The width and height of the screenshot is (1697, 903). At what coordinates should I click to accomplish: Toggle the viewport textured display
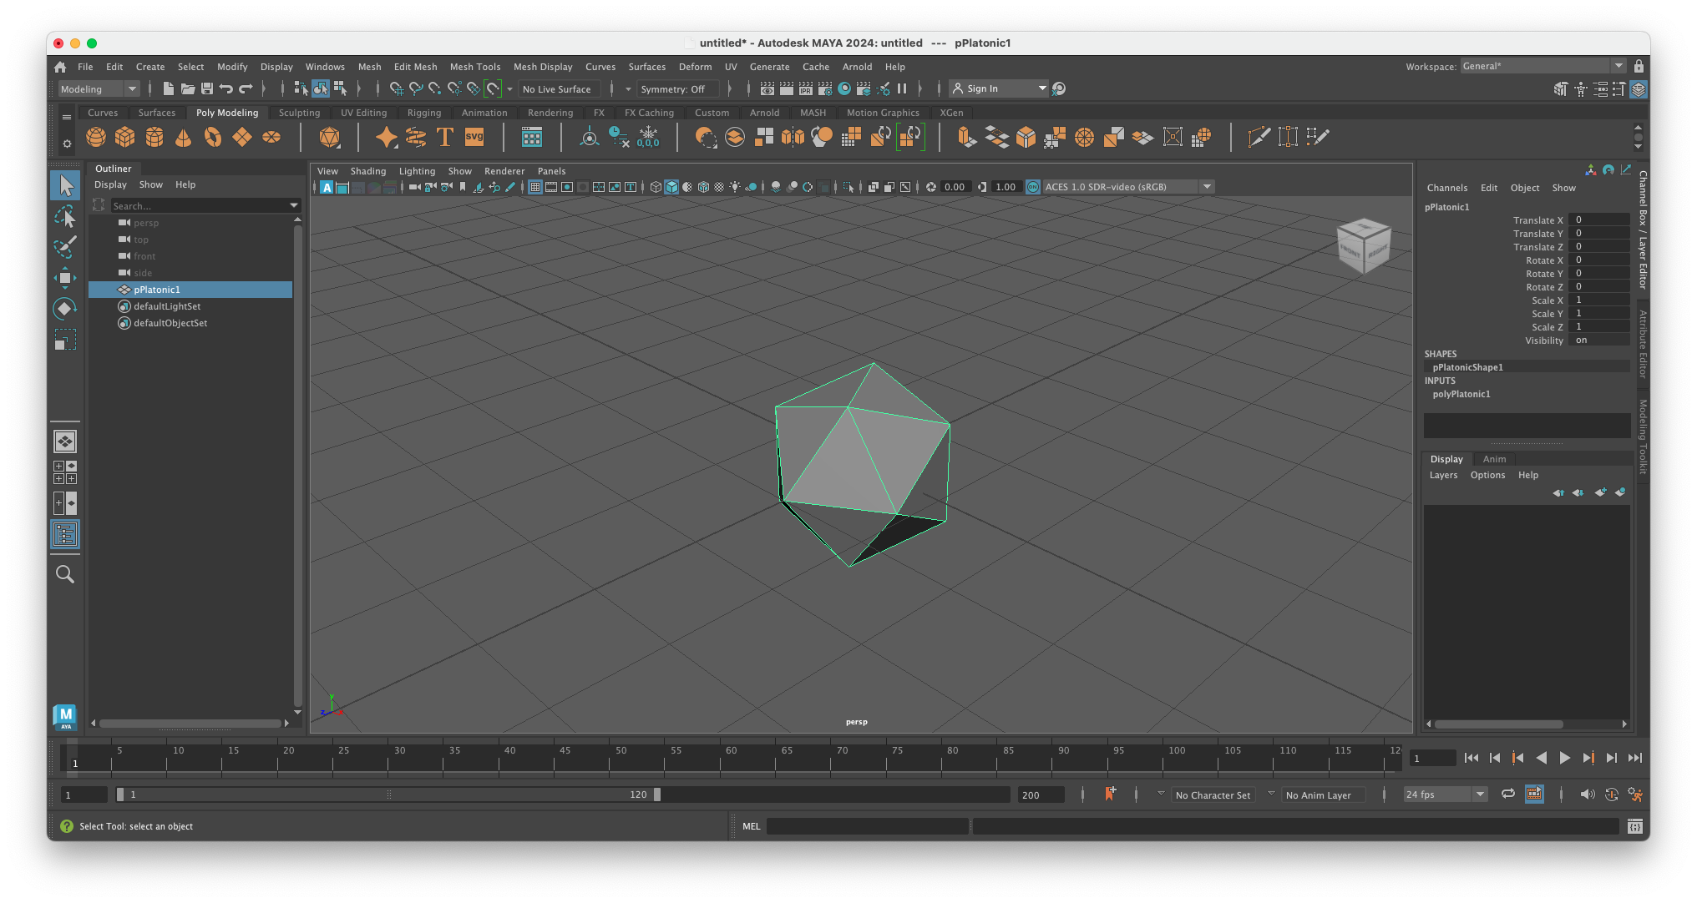click(719, 187)
